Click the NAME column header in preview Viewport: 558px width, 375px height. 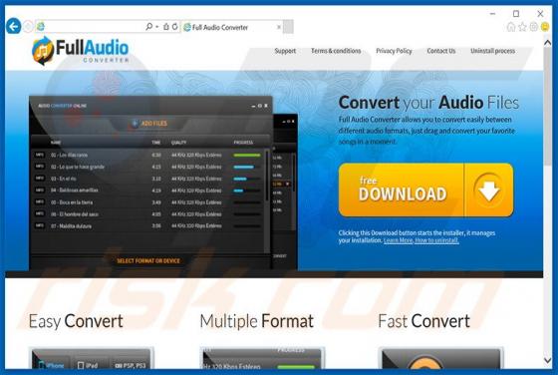point(56,143)
